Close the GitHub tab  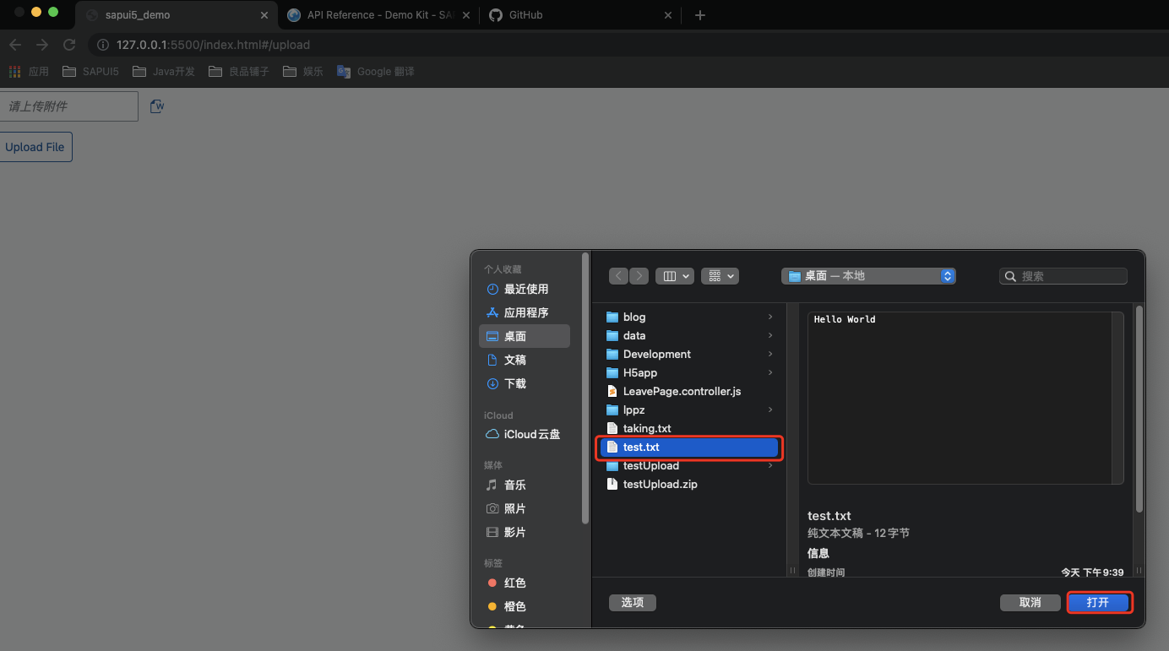pos(668,15)
